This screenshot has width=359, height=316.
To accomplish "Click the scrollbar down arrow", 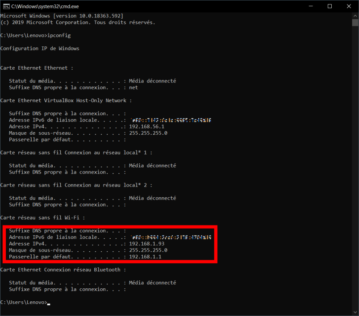I will point(355,312).
